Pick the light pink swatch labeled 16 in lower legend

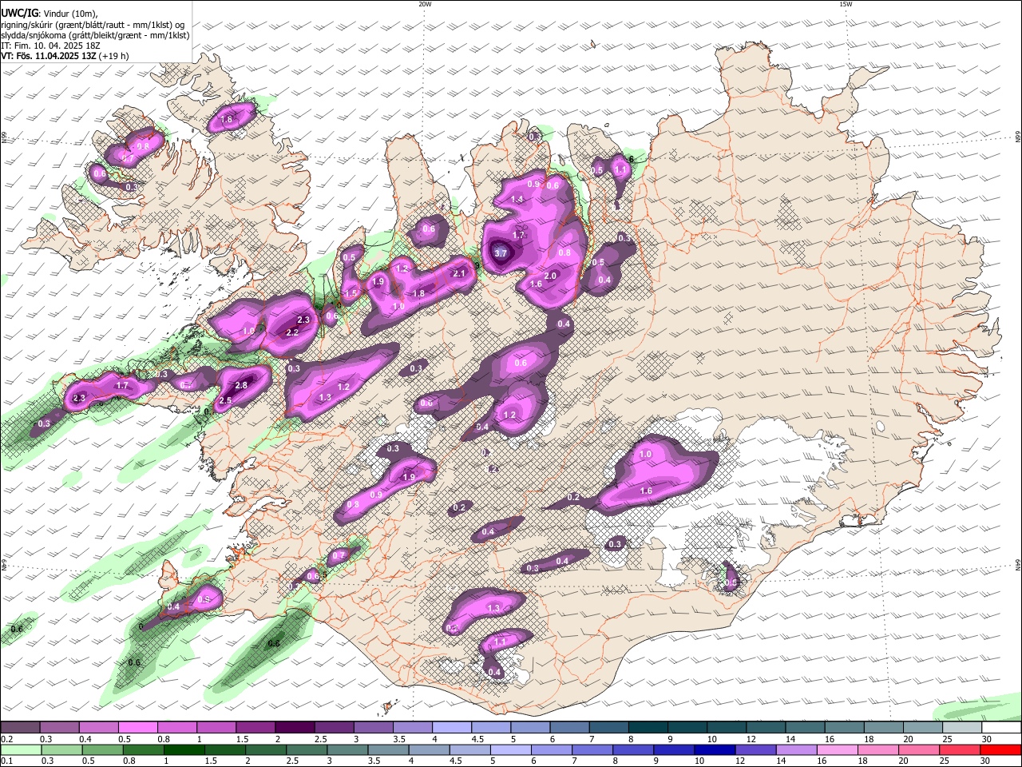click(x=838, y=749)
